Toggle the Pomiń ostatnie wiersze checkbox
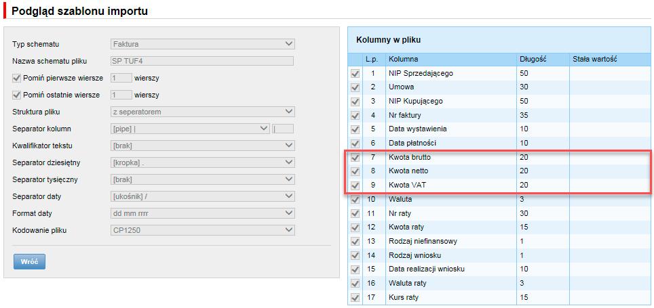Screen dimensions: 654x308 tap(17, 95)
